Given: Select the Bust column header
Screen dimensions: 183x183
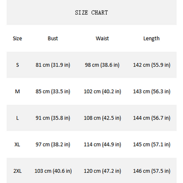Looking at the screenshot, I should click(53, 38).
